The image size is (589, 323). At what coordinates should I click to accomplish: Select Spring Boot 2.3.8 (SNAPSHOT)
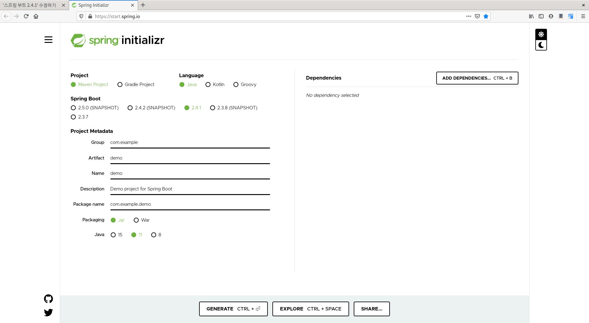234,108
